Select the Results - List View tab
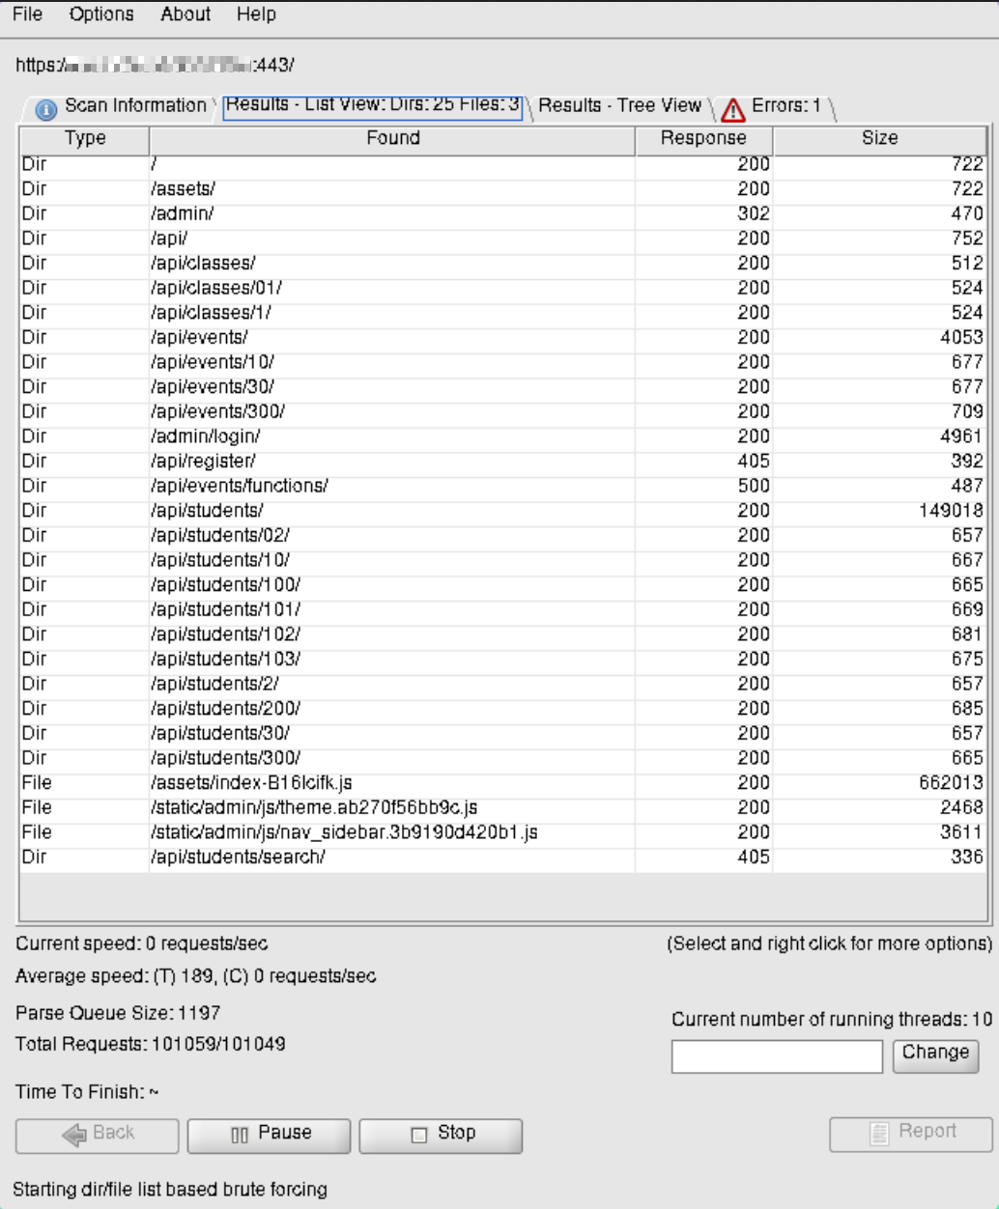Image resolution: width=999 pixels, height=1209 pixels. pyautogui.click(x=373, y=106)
